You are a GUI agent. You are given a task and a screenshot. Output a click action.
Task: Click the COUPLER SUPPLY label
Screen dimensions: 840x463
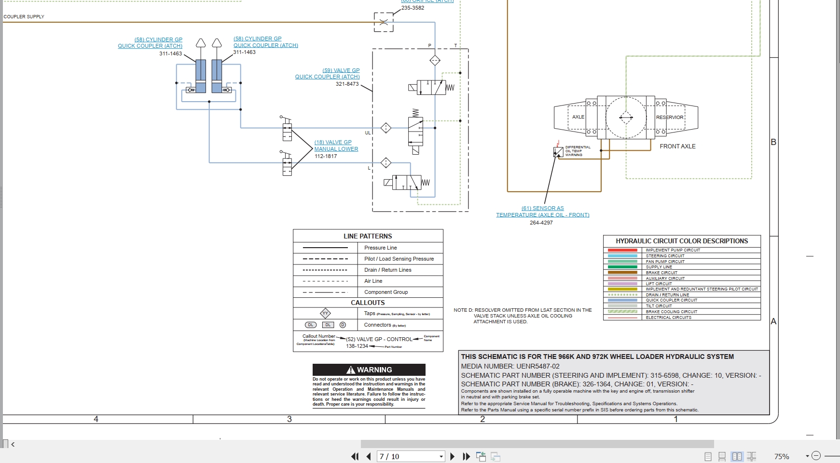point(24,16)
